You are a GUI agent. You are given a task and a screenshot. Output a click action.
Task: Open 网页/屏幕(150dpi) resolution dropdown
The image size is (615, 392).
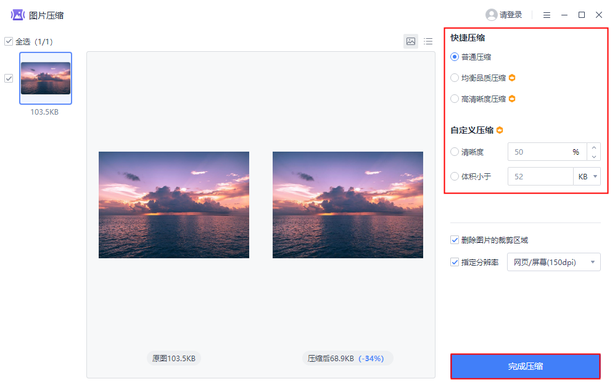click(x=554, y=262)
